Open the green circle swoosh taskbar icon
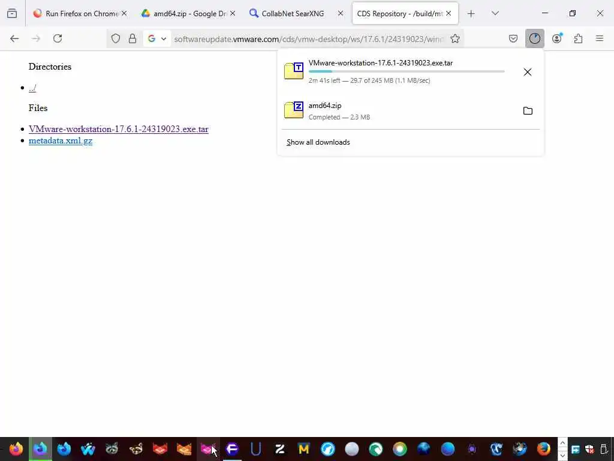 pos(375,449)
